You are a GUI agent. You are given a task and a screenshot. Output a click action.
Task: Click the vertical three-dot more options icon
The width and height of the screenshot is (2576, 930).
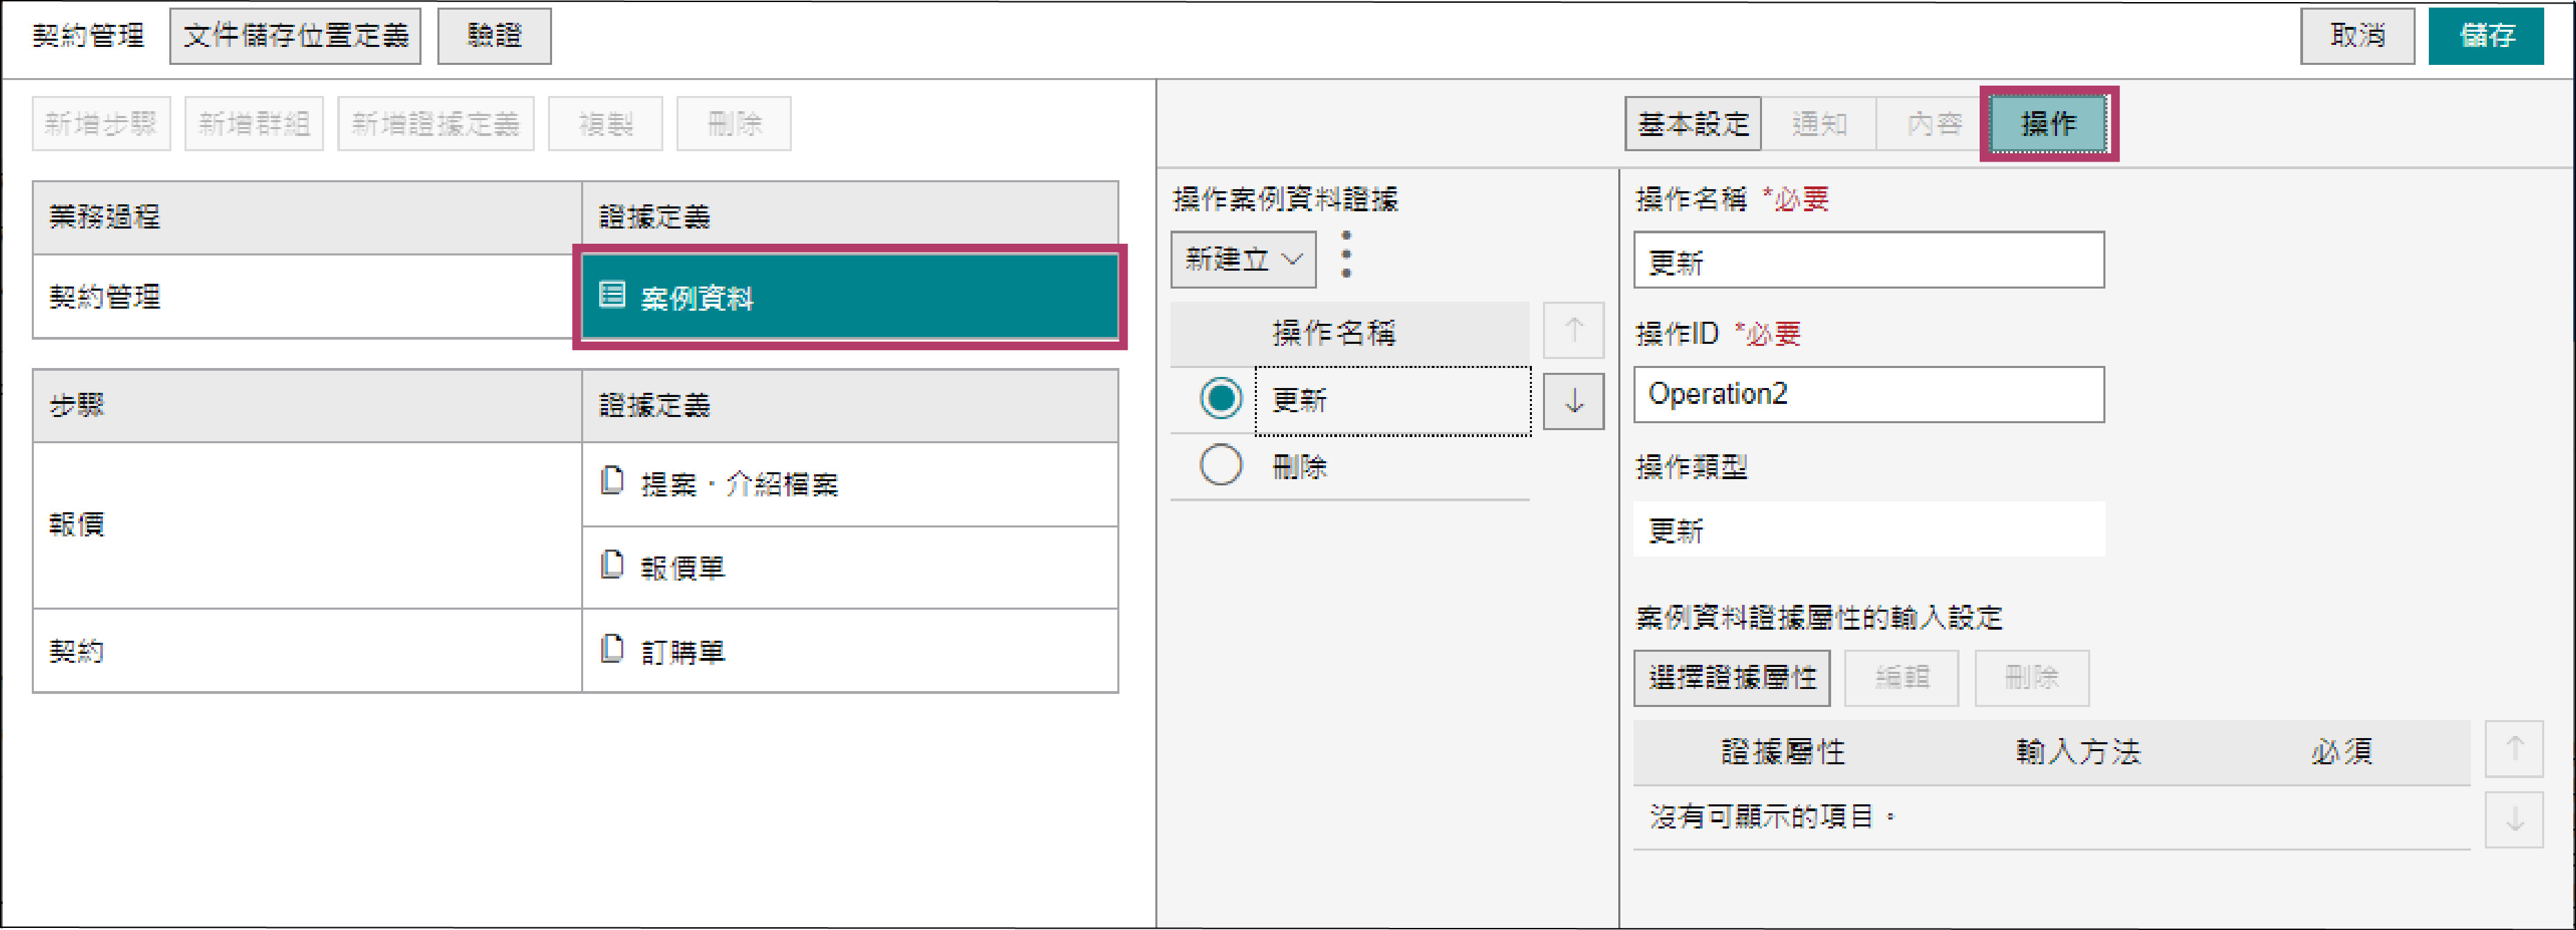click(1346, 255)
